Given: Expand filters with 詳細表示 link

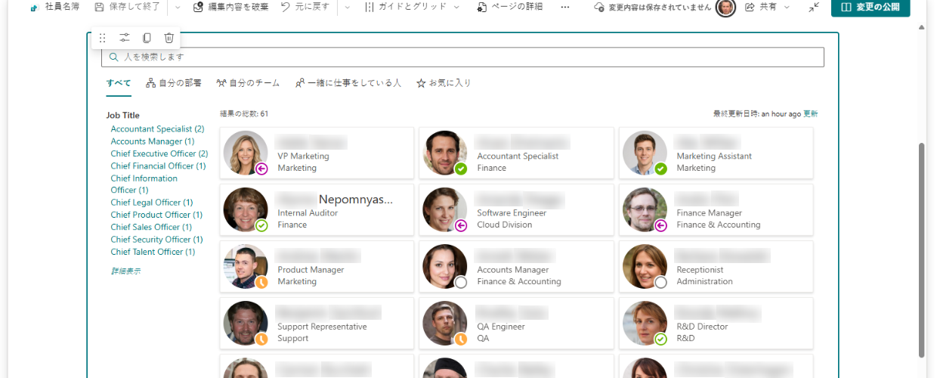Looking at the screenshot, I should point(125,271).
